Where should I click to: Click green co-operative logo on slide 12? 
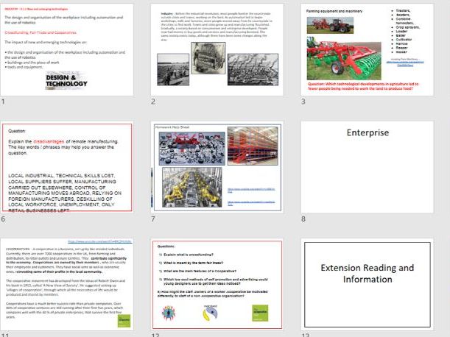(x=260, y=313)
